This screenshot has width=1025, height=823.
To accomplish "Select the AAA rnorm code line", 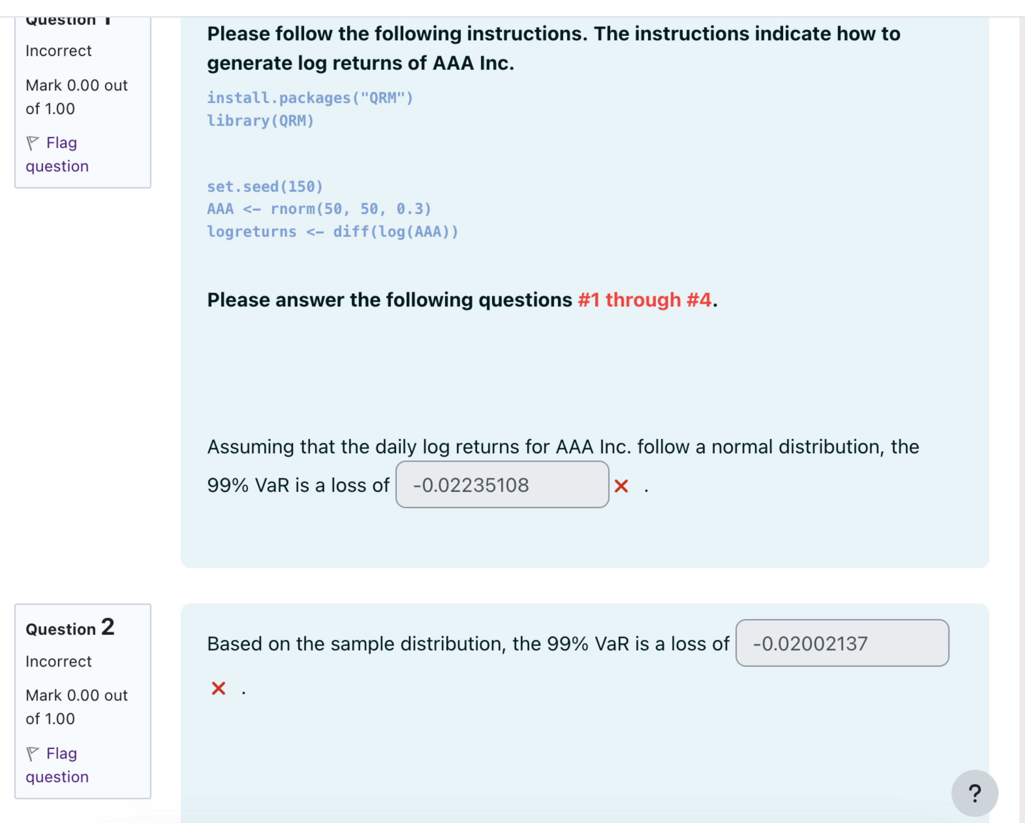I will tap(319, 209).
